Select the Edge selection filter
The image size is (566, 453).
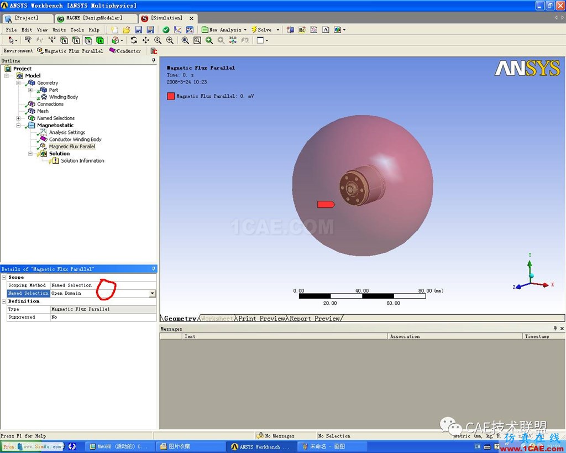point(76,40)
